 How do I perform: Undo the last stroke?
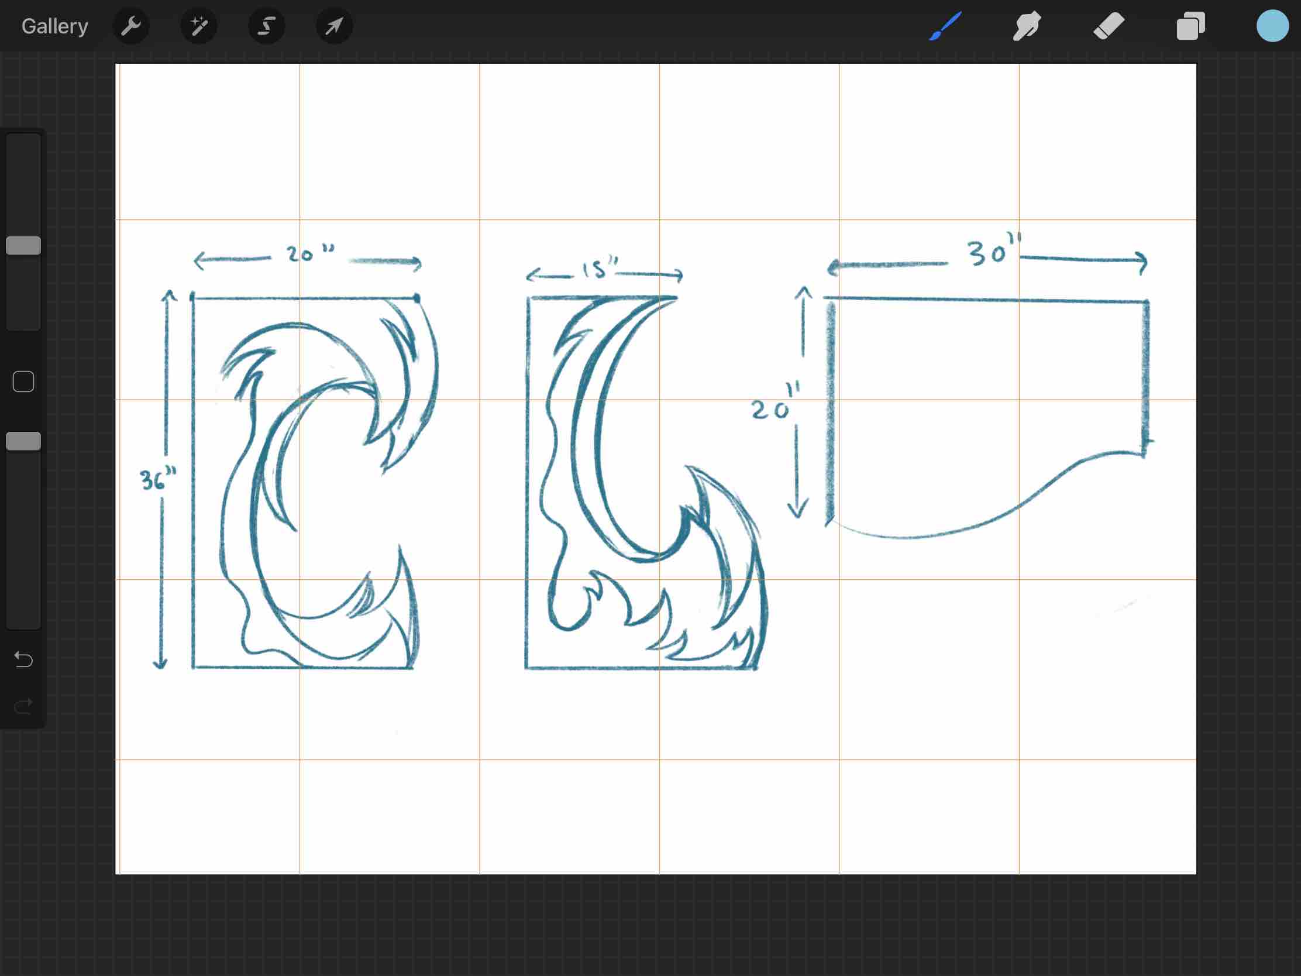click(x=23, y=659)
